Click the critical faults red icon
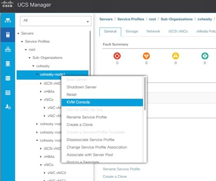This screenshot has width=216, height=181. 117,56
